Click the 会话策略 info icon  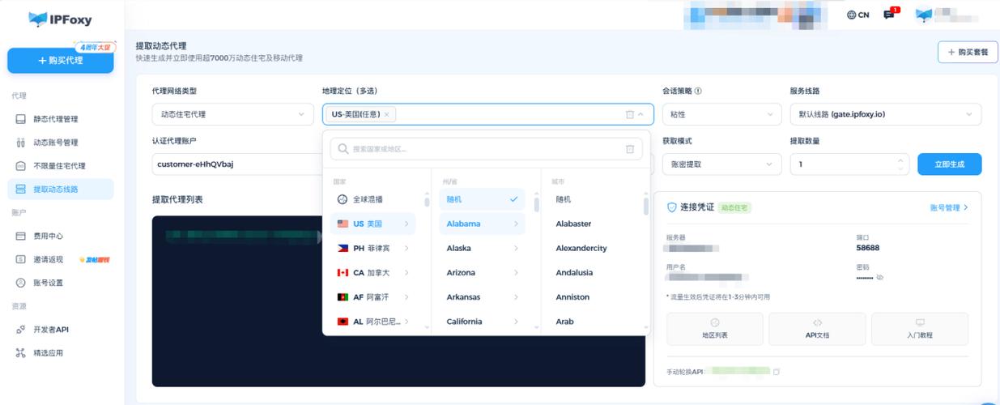pos(698,92)
